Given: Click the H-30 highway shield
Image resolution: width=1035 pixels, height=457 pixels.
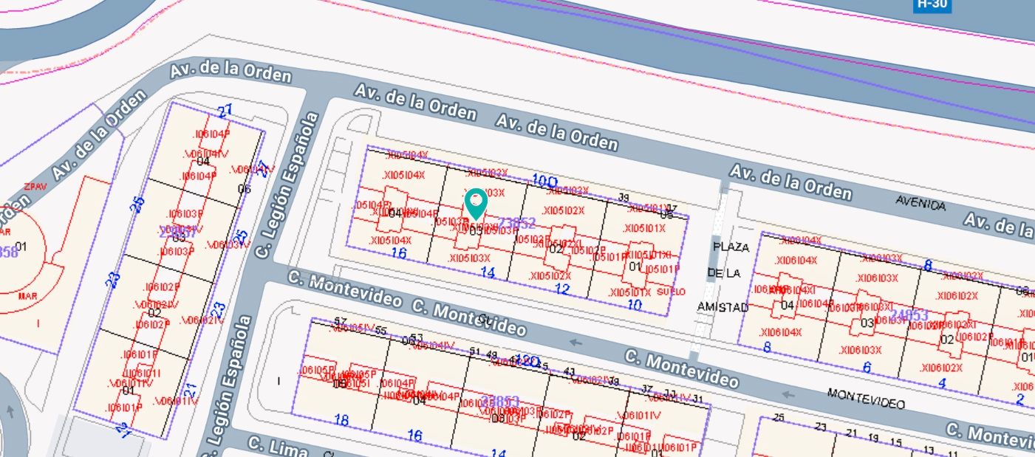Looking at the screenshot, I should point(932,4).
